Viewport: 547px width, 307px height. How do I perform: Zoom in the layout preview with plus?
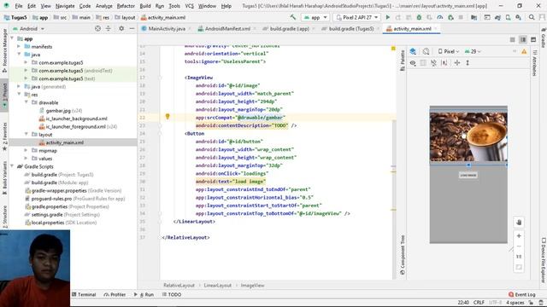(x=519, y=235)
